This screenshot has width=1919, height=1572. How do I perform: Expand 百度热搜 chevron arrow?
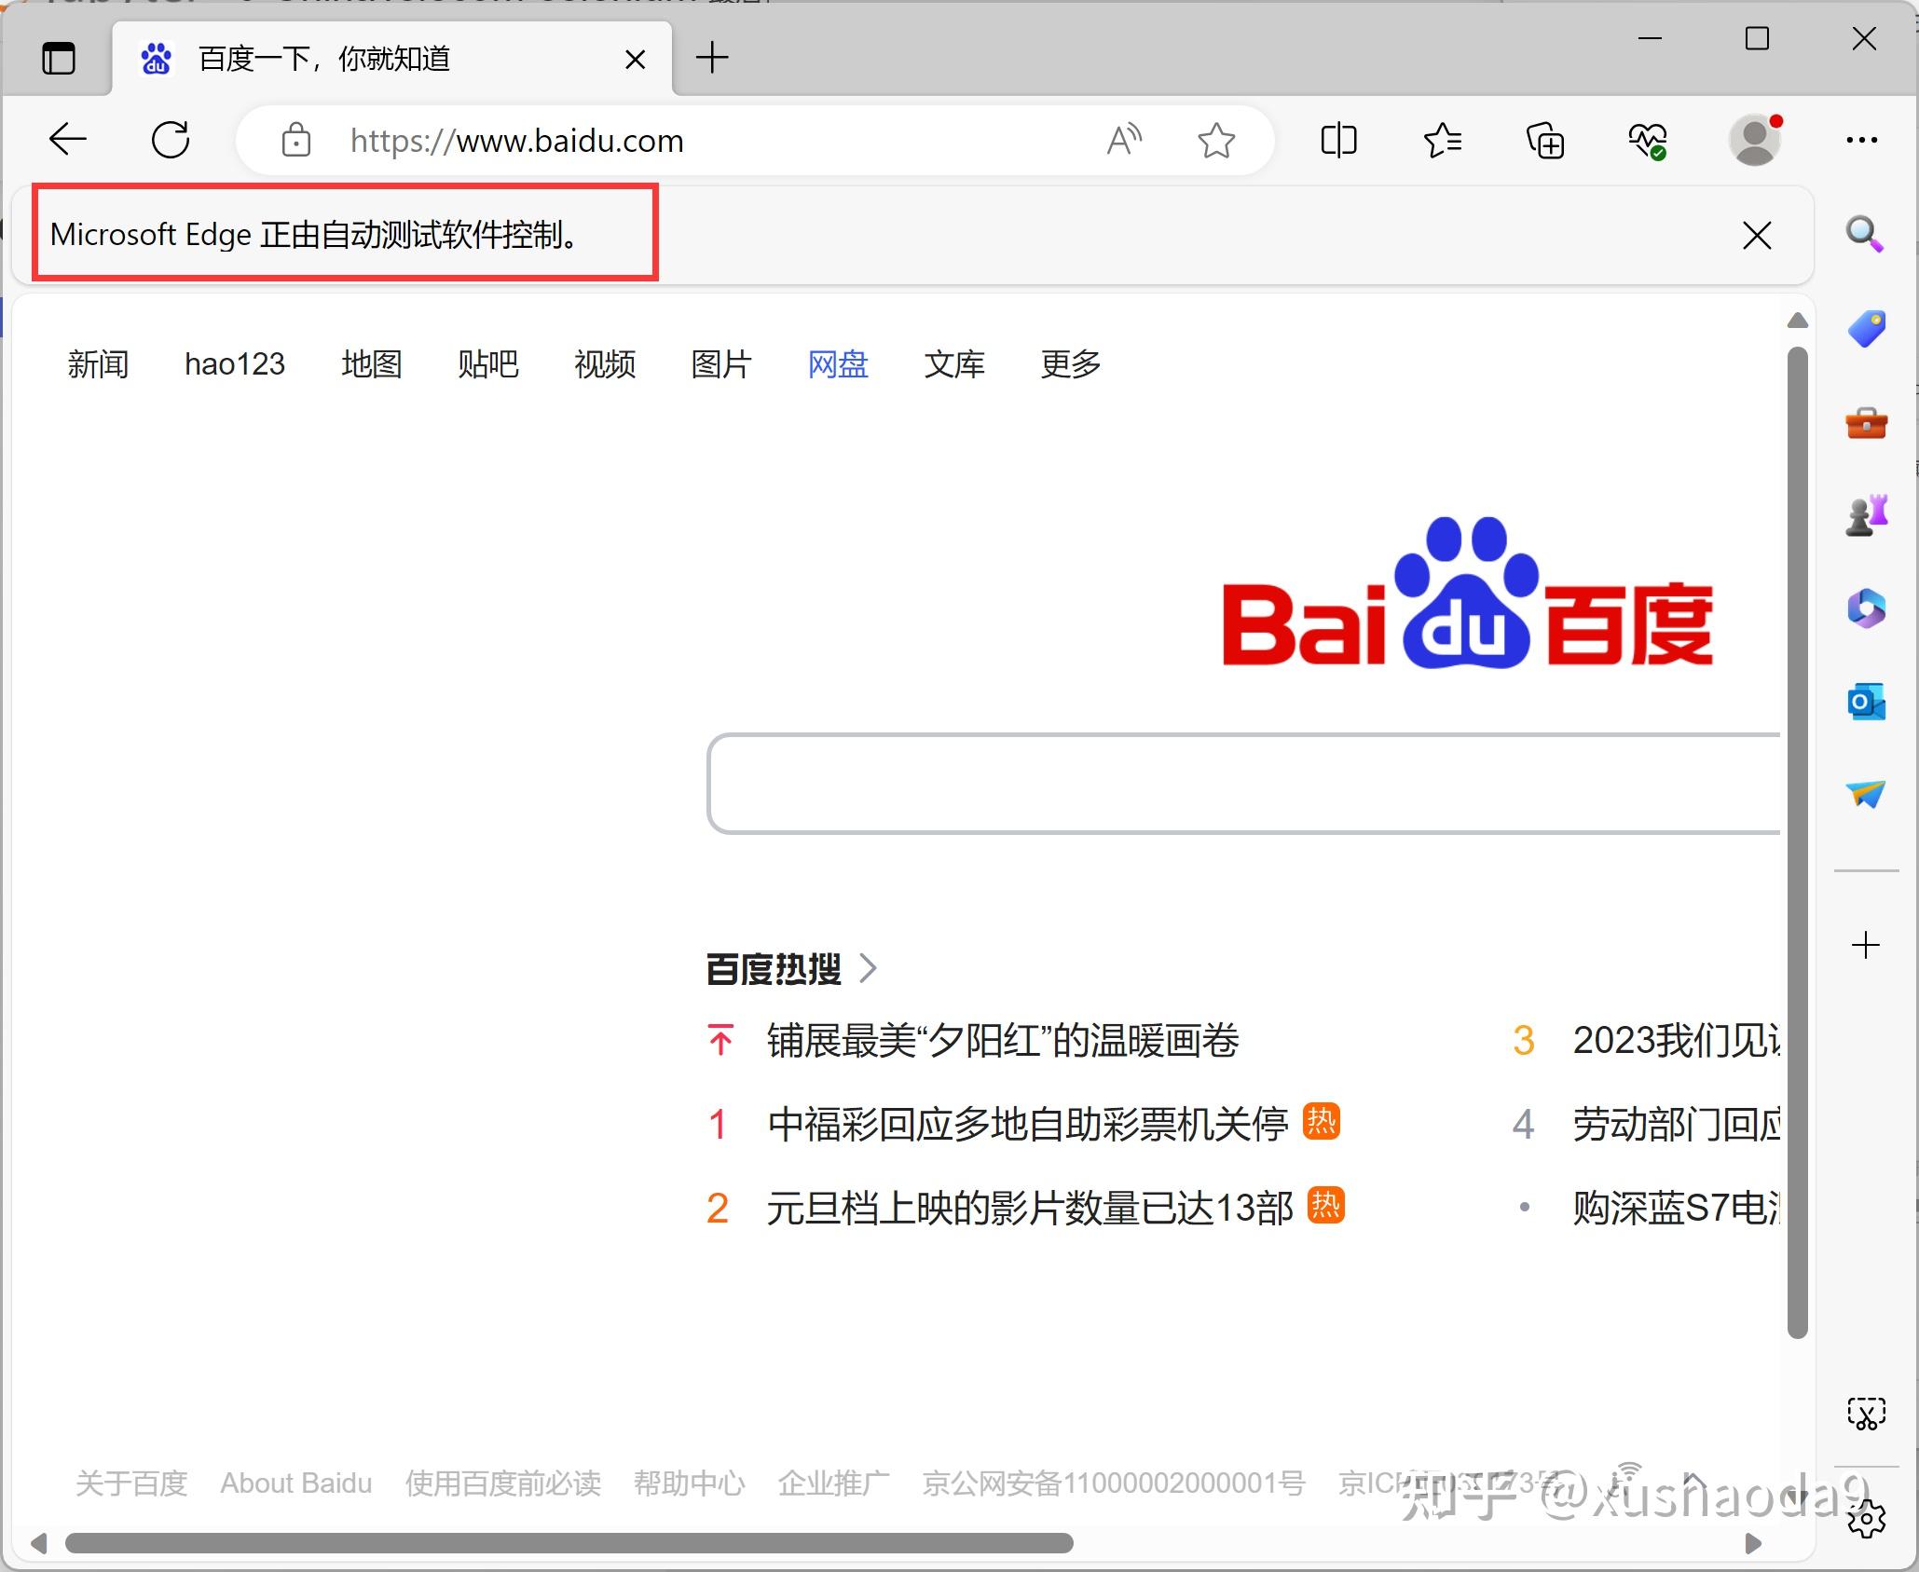tap(868, 969)
